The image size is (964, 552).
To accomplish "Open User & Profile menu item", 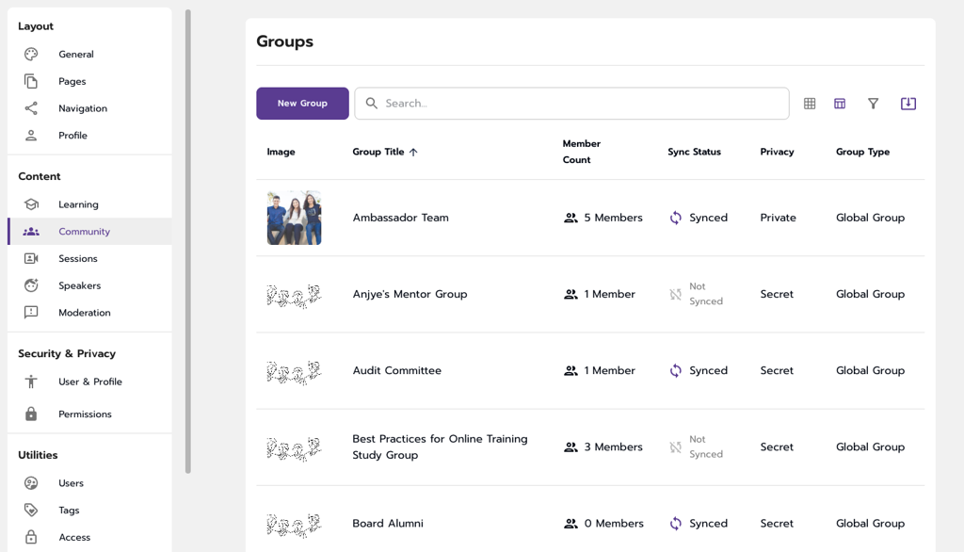I will 89,382.
